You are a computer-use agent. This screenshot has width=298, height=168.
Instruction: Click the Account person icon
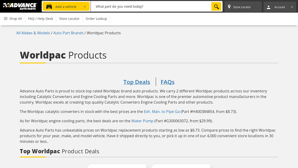(268, 7)
